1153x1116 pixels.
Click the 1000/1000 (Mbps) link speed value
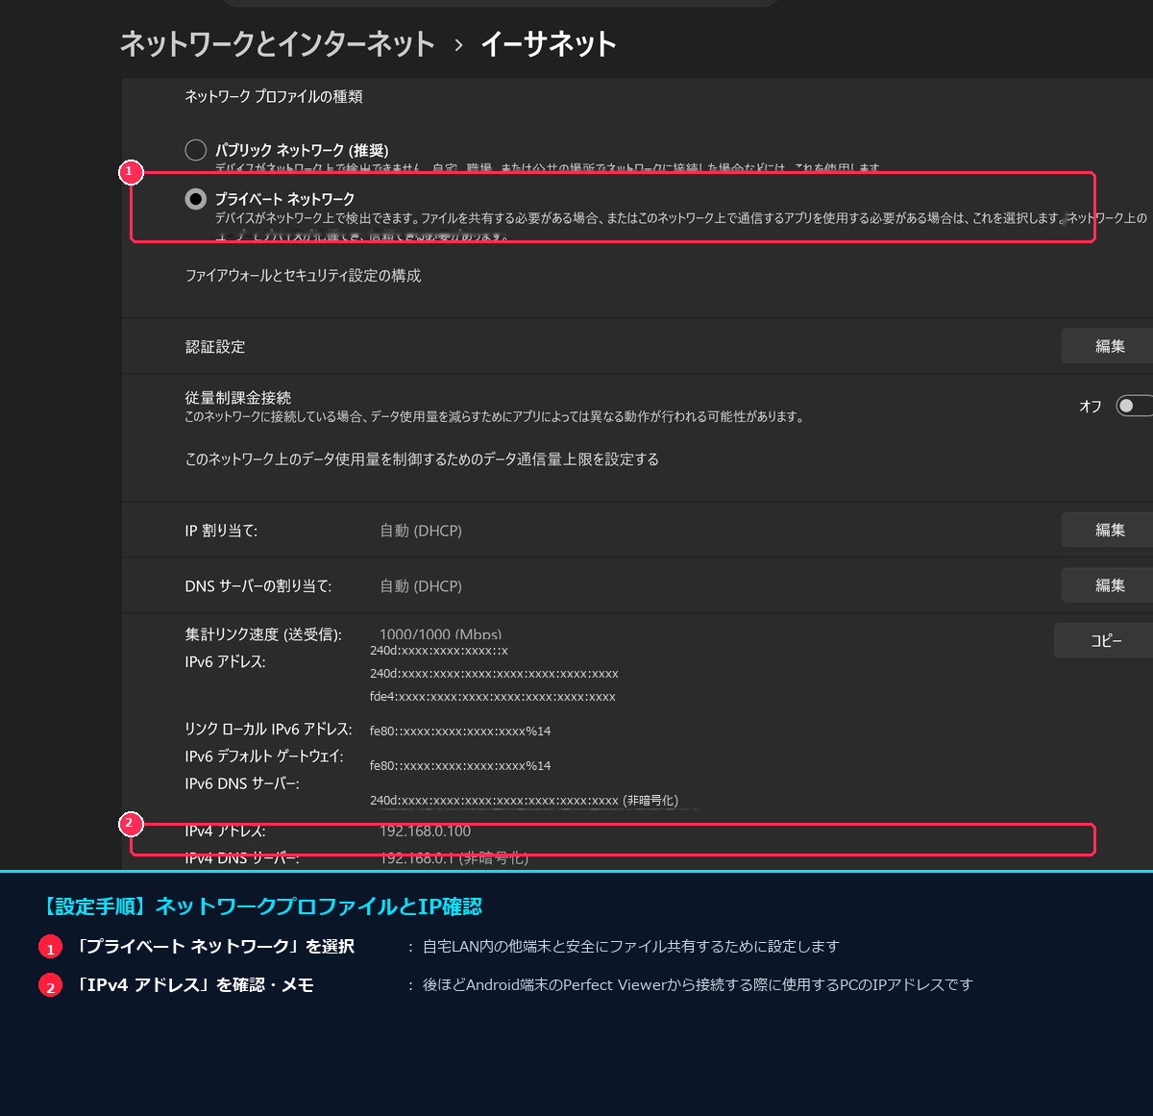[x=440, y=634]
